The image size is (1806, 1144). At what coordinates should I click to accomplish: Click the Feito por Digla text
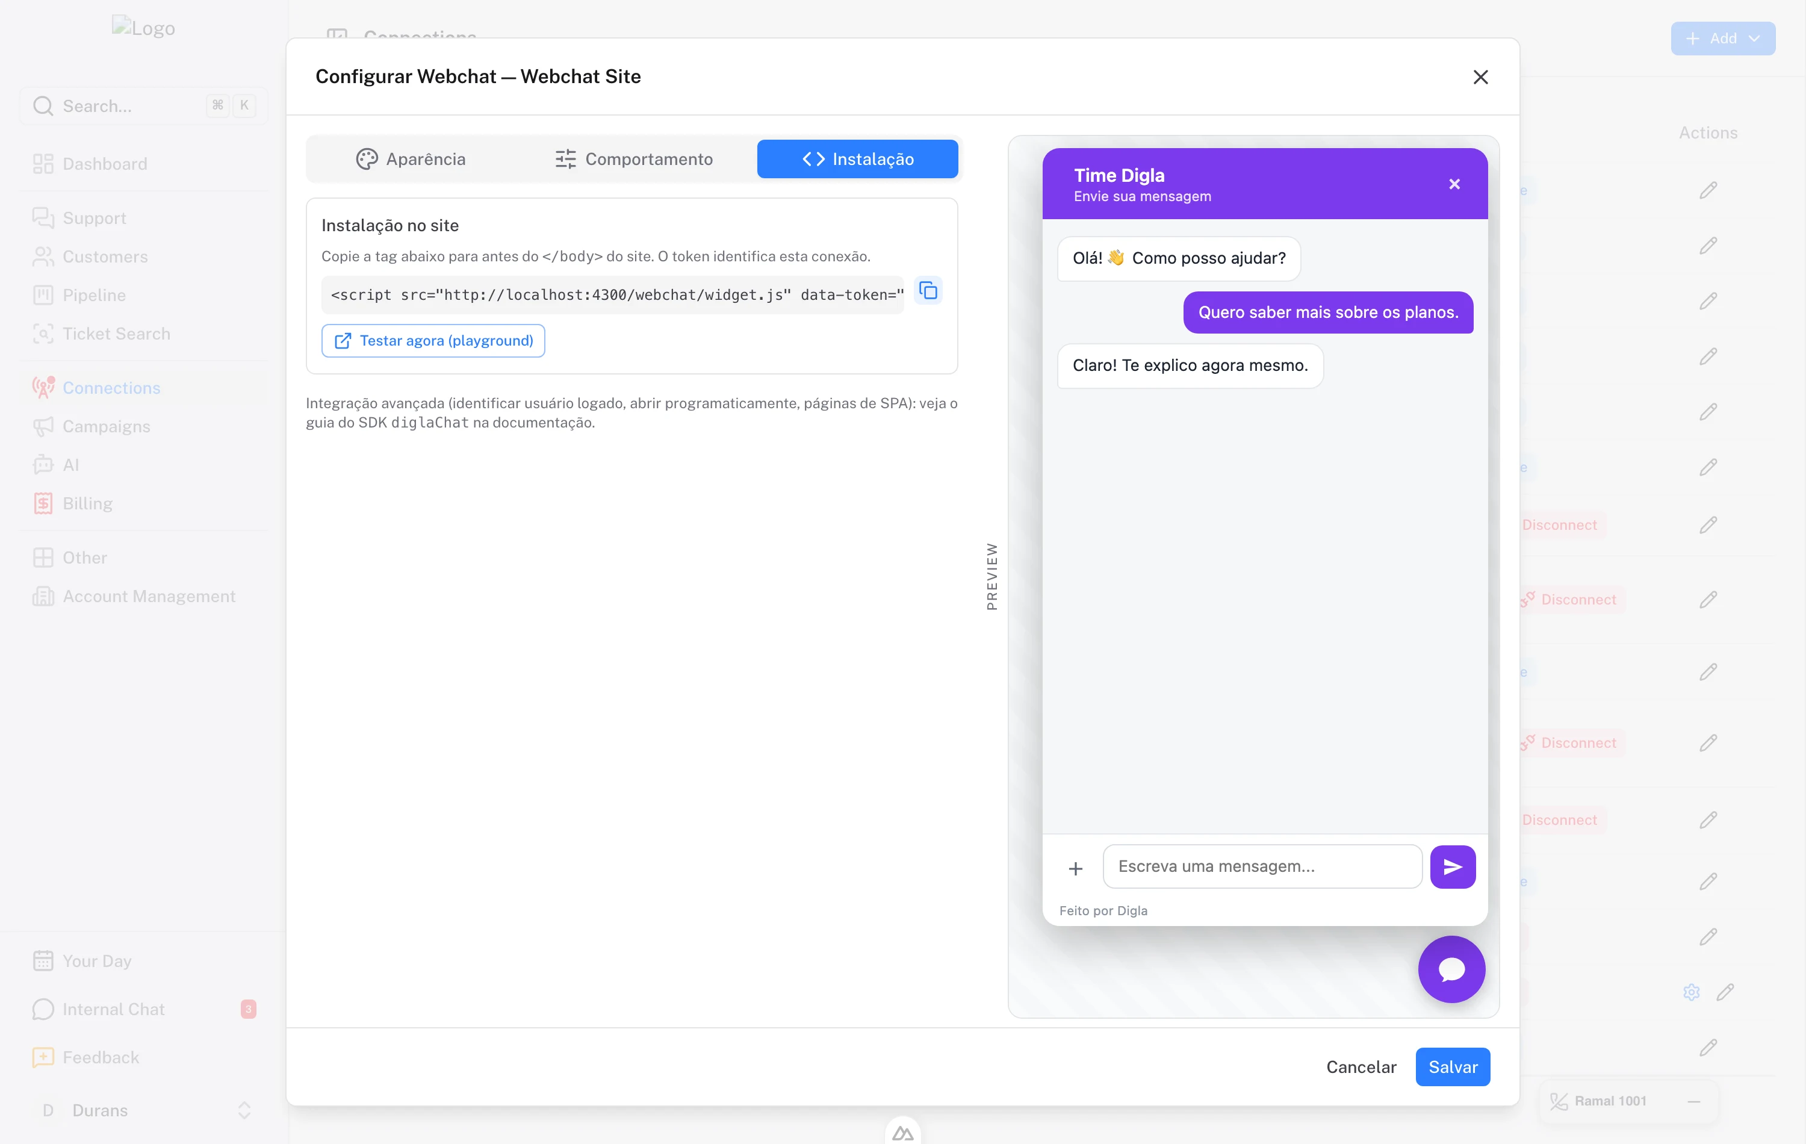point(1103,911)
